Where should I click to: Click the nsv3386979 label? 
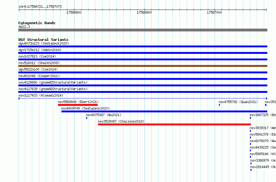point(263,160)
